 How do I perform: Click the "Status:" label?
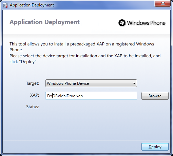pos(33,107)
